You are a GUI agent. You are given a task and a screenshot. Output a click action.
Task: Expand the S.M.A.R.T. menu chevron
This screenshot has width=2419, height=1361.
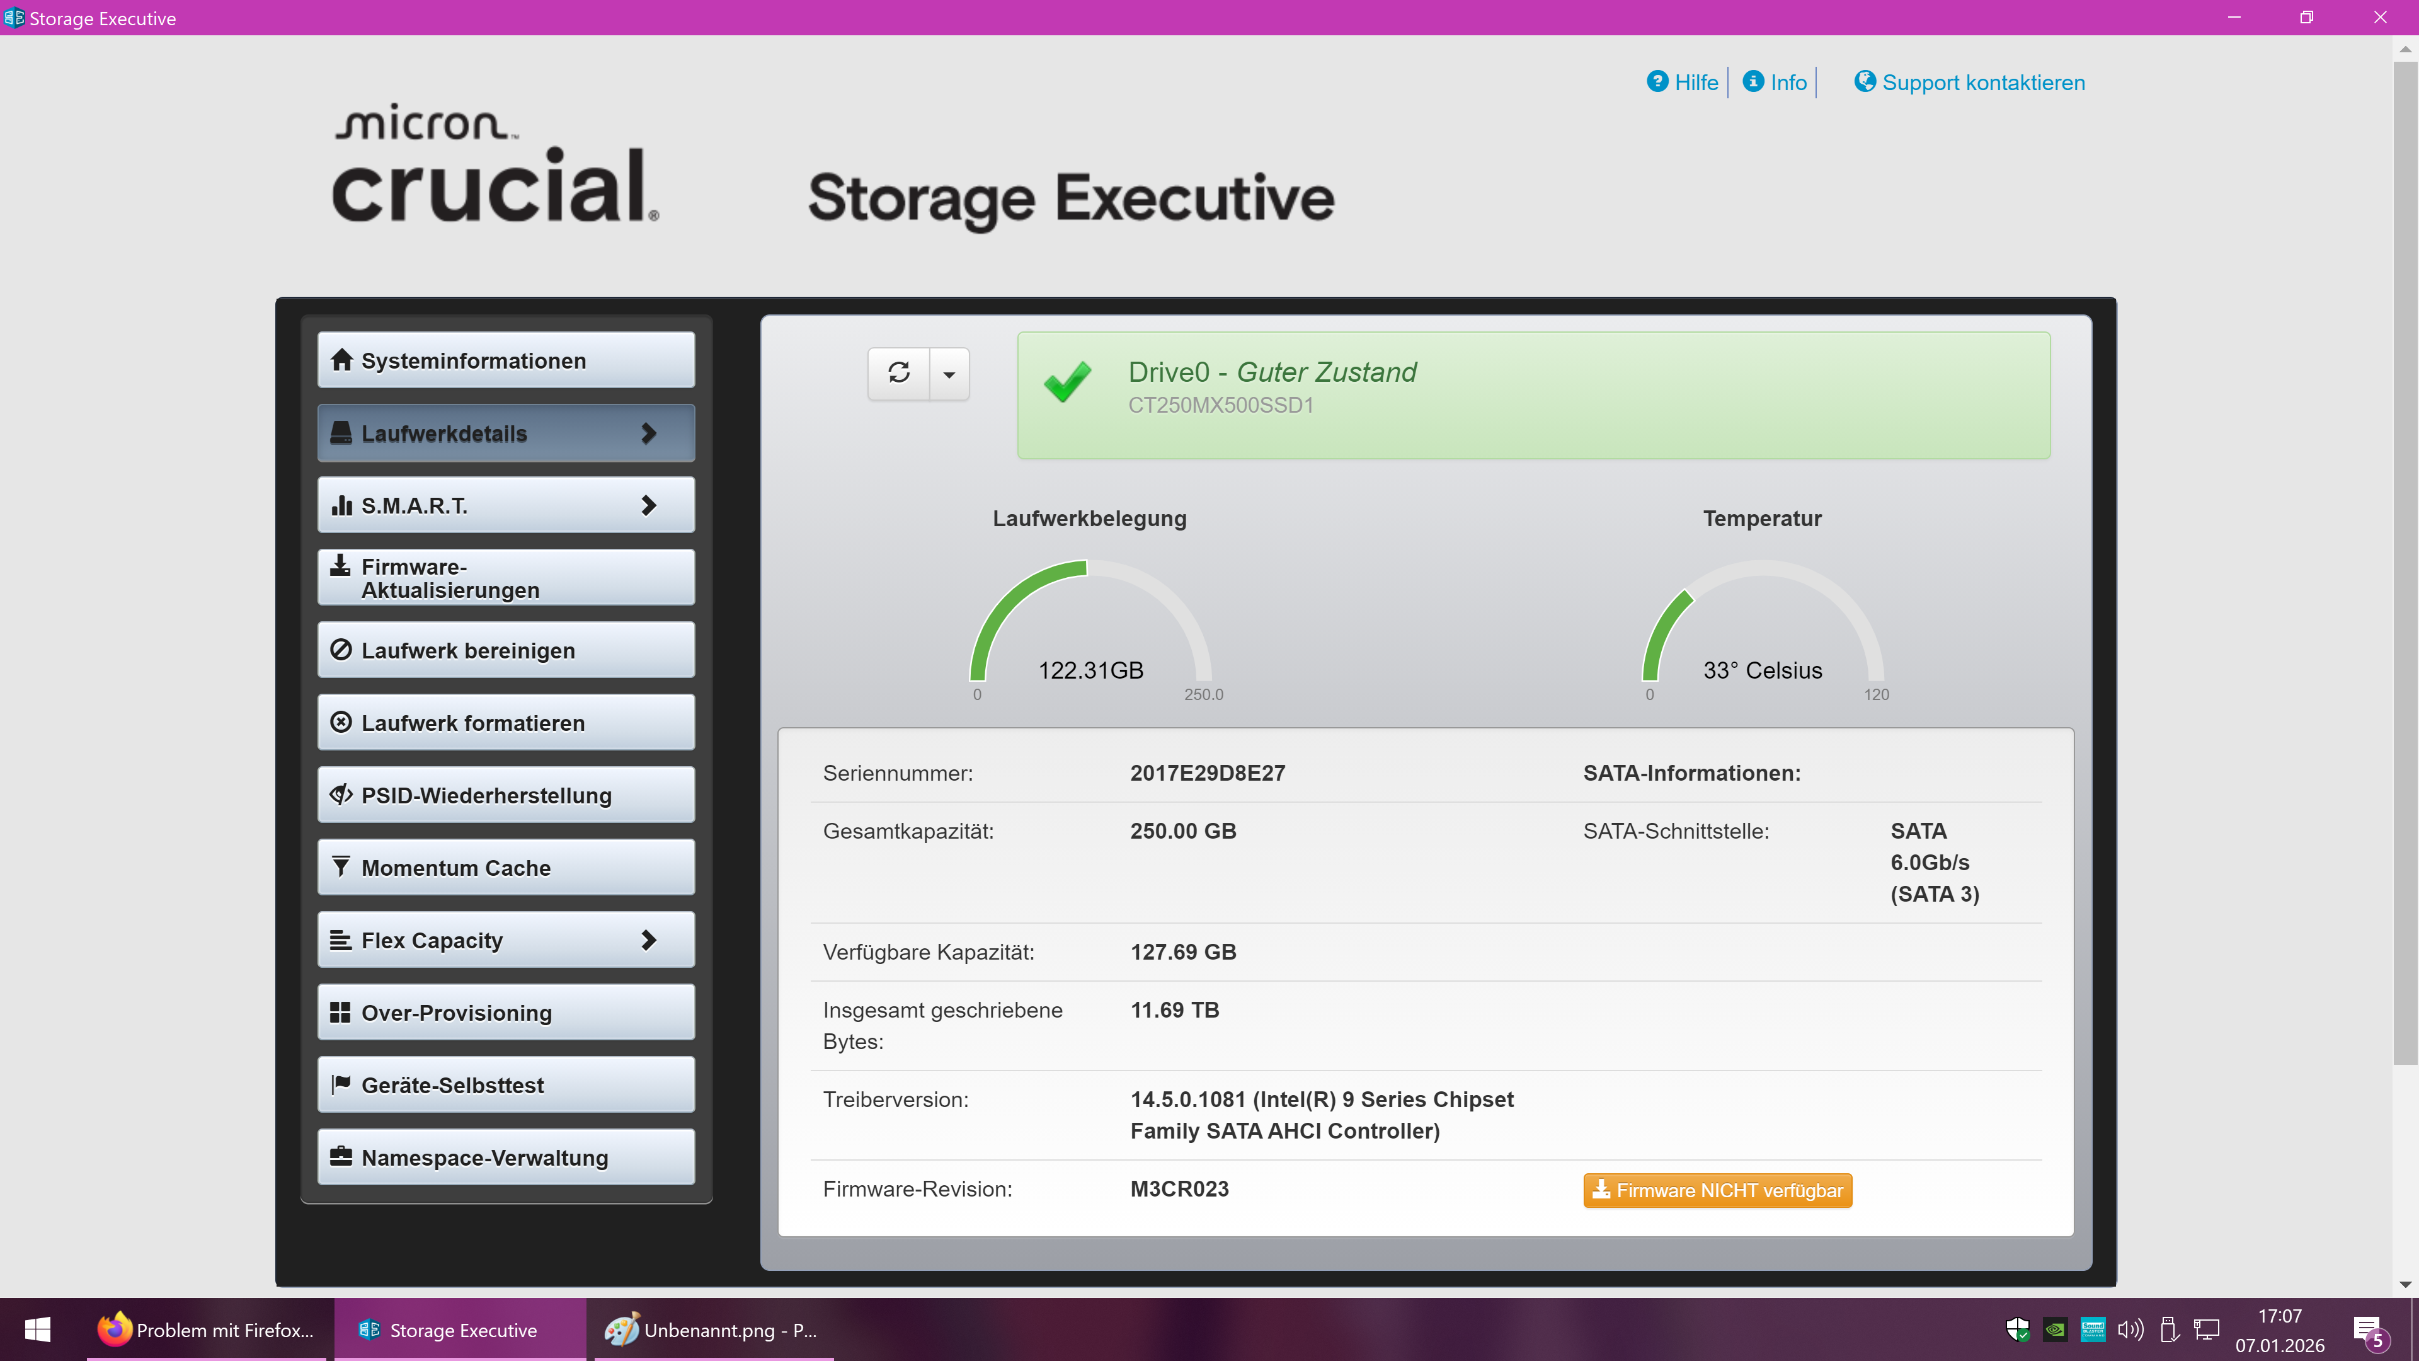649,505
